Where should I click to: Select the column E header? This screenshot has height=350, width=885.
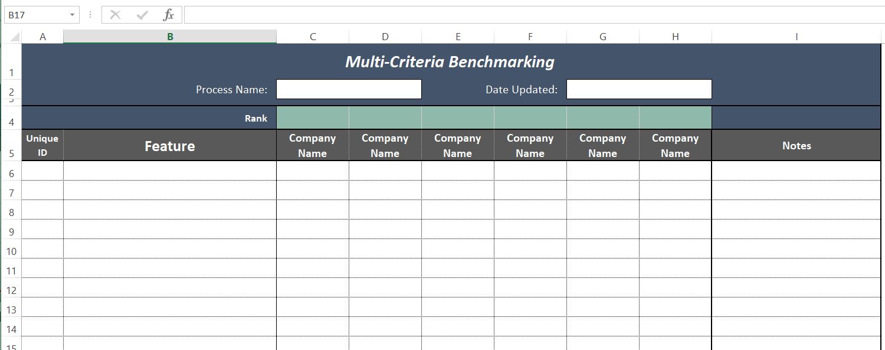click(x=458, y=37)
